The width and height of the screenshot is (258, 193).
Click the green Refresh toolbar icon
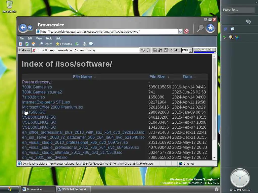(x=27, y=44)
